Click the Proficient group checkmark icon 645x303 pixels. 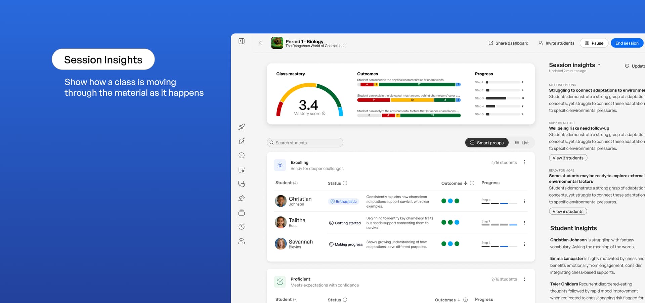point(280,282)
